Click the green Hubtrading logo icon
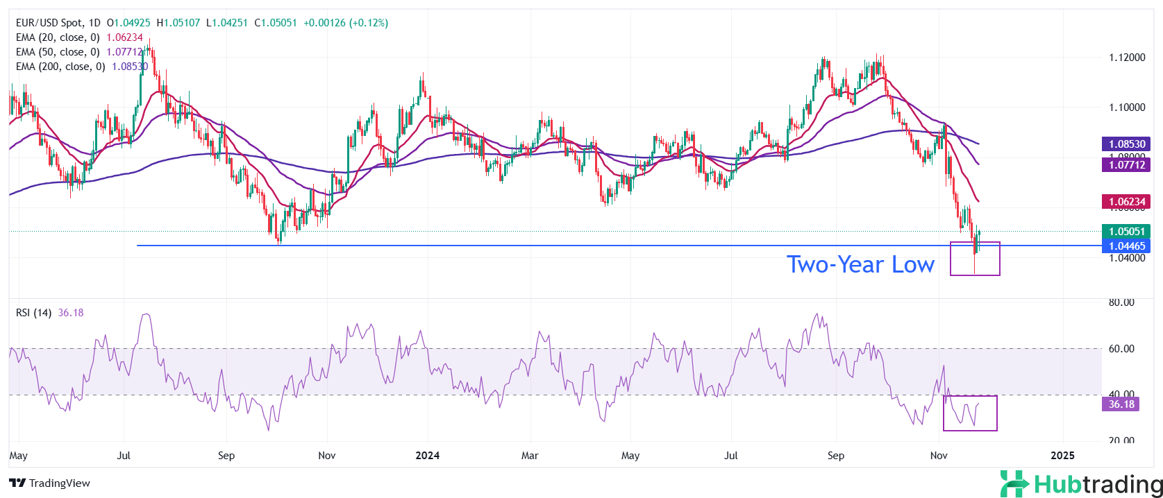The height and width of the screenshot is (498, 1163). [x=1014, y=483]
